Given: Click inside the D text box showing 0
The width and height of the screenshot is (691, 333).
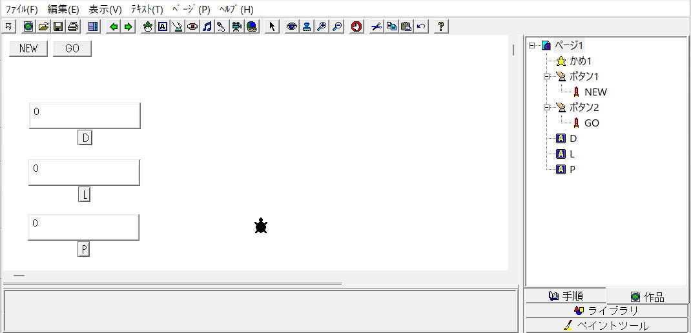Looking at the screenshot, I should point(85,116).
